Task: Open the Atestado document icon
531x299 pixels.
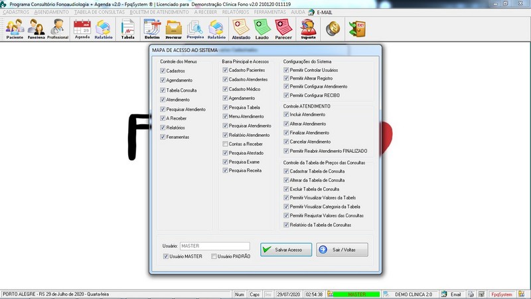Action: [x=241, y=29]
